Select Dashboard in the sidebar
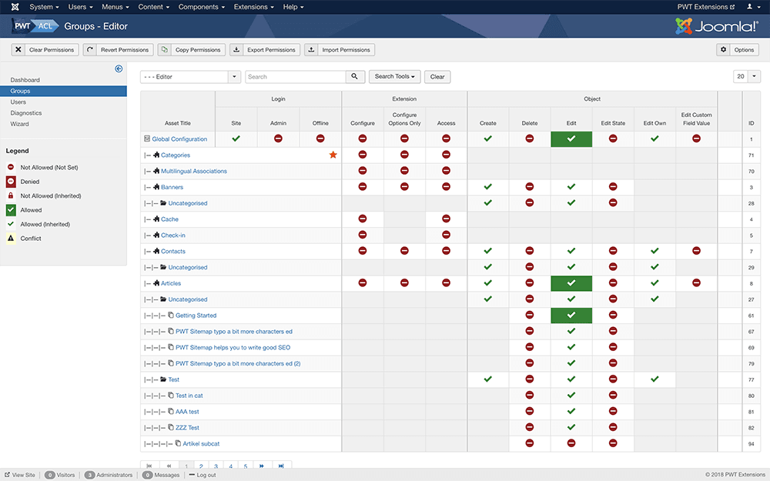 tap(25, 80)
